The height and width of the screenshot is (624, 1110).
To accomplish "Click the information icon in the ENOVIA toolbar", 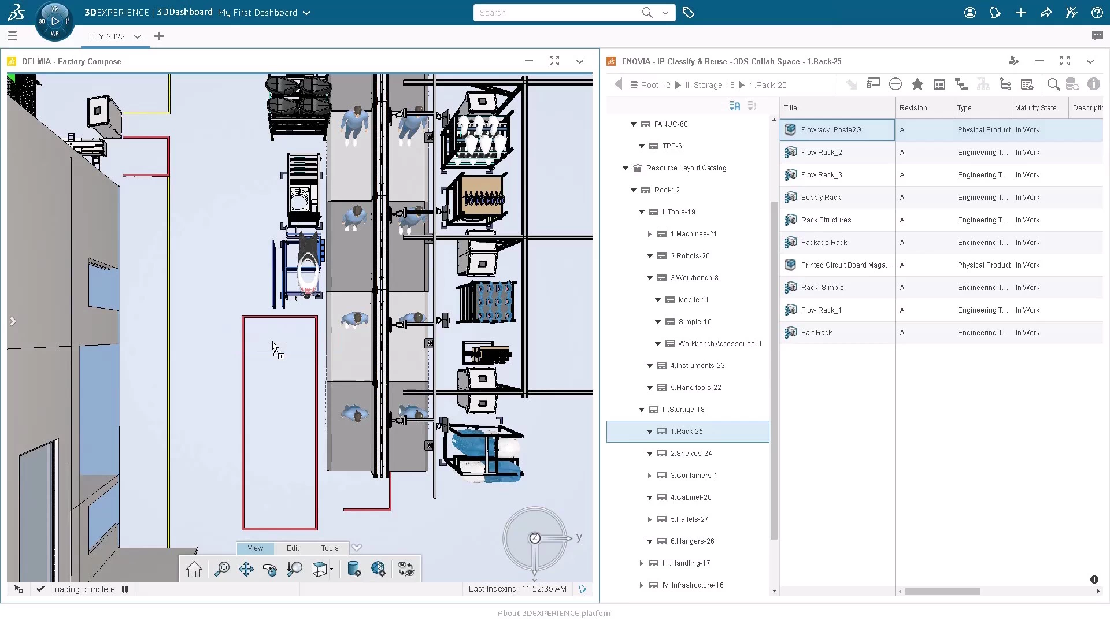I will [1094, 84].
